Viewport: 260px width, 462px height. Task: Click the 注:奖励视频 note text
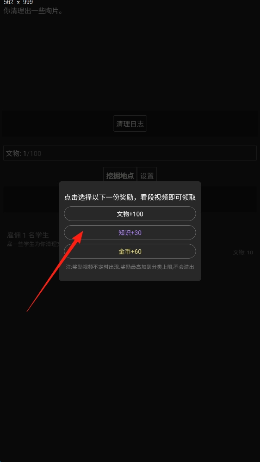(x=130, y=267)
